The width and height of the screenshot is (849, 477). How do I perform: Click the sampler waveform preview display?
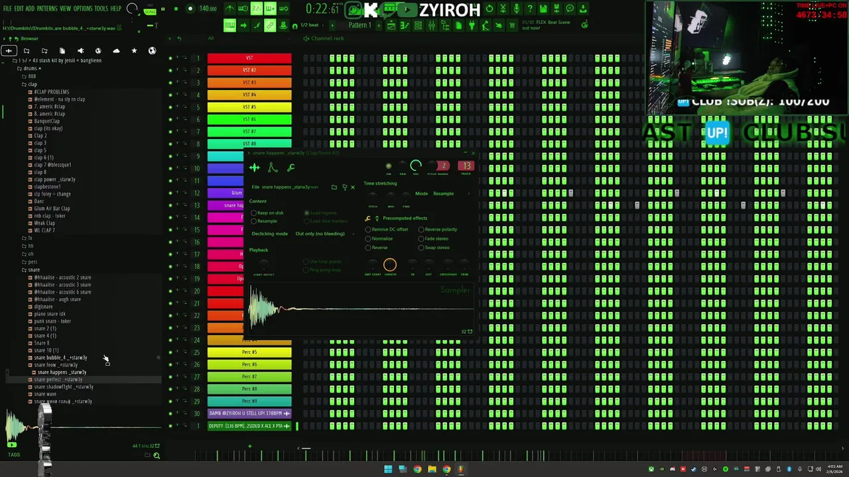(361, 309)
